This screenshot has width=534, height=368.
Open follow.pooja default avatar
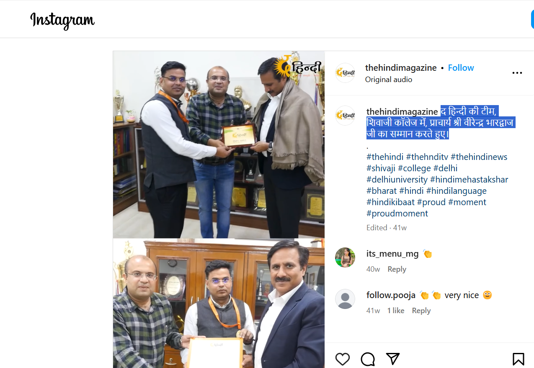point(345,299)
